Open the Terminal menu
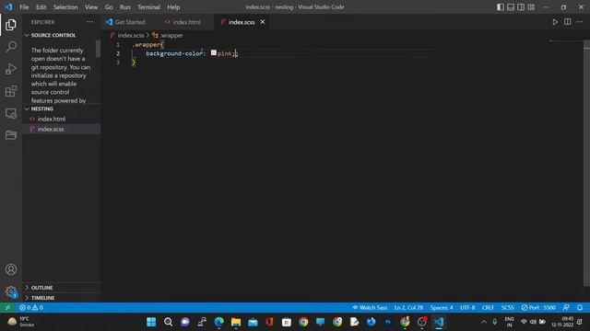590x331 pixels. click(148, 6)
